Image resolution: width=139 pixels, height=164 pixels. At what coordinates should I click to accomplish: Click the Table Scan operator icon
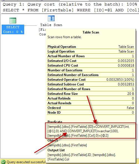(x=51, y=19)
